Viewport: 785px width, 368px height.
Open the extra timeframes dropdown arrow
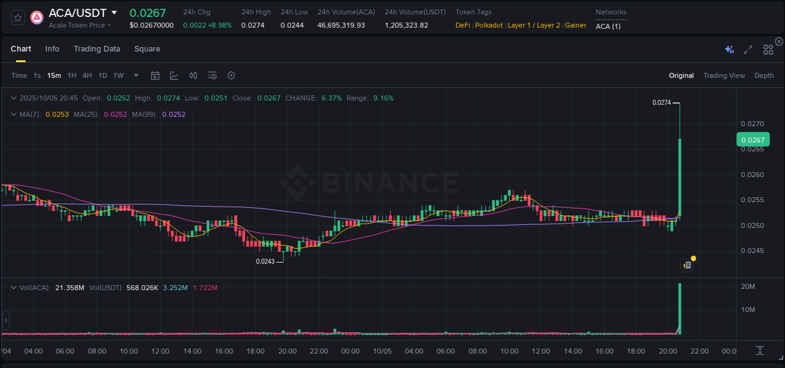point(135,75)
